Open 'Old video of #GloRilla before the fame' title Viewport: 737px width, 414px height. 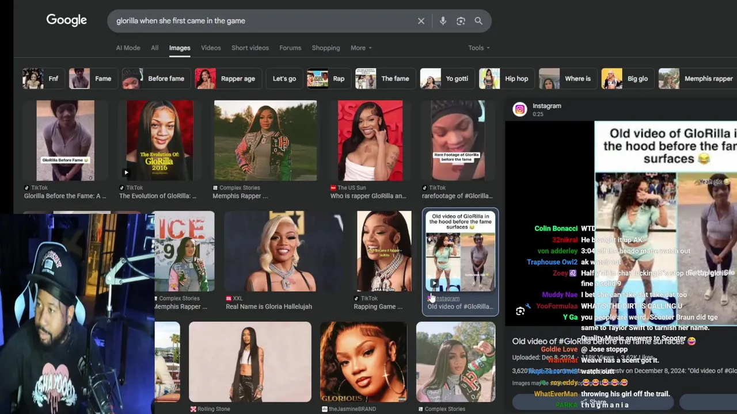coord(603,341)
